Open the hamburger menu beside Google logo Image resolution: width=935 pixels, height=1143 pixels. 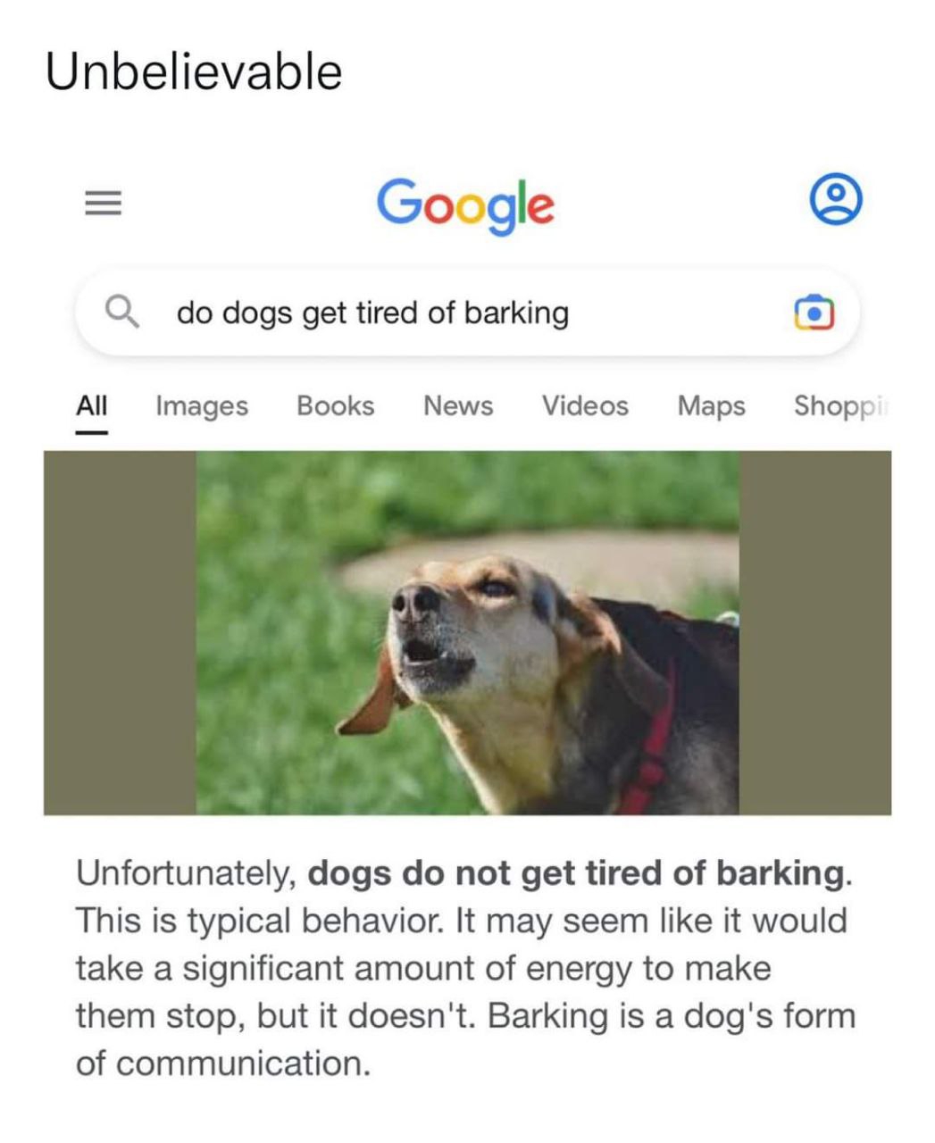pos(103,204)
